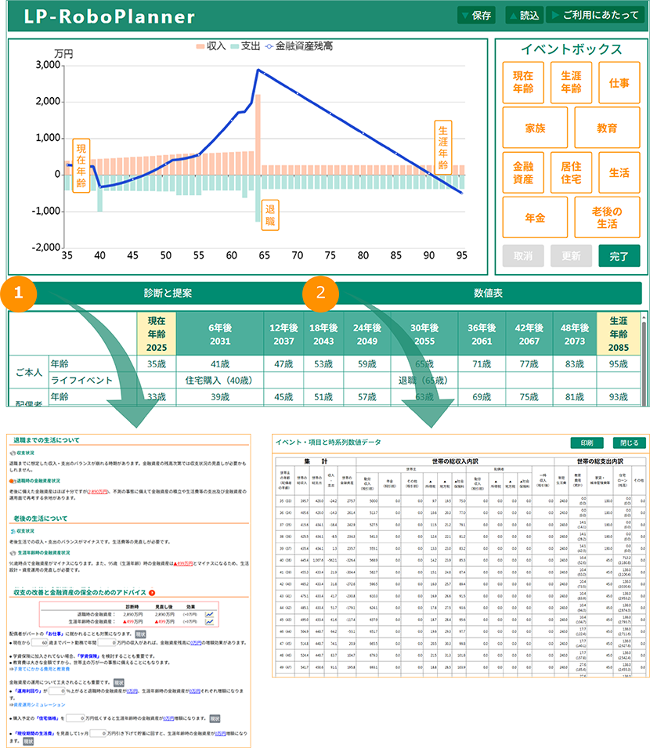Switch to the 診断と提案 tab
Viewport: 650px width, 748px height.
tap(168, 293)
